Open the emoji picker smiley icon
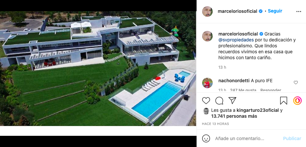The width and height of the screenshot is (306, 147). 206,138
